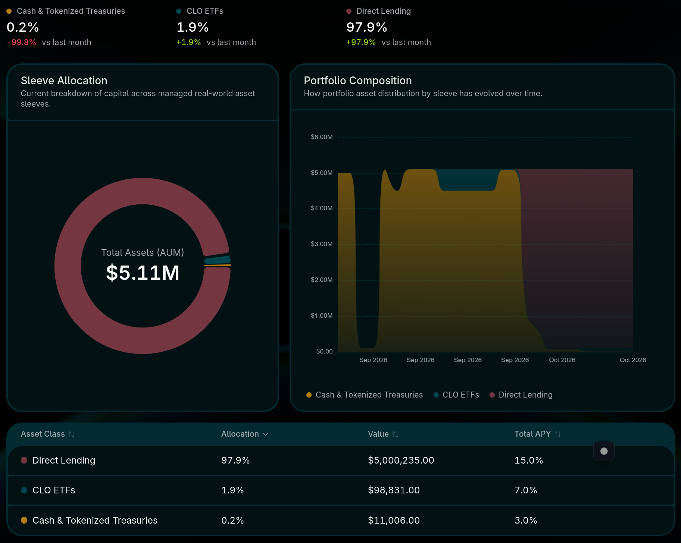The width and height of the screenshot is (681, 543).
Task: Click the CLO ETFs stat card header
Action: [200, 11]
